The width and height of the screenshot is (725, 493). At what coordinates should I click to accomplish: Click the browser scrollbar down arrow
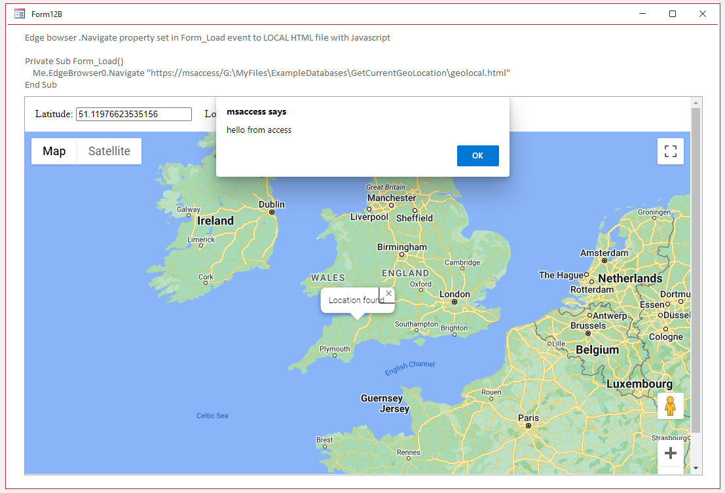(696, 468)
